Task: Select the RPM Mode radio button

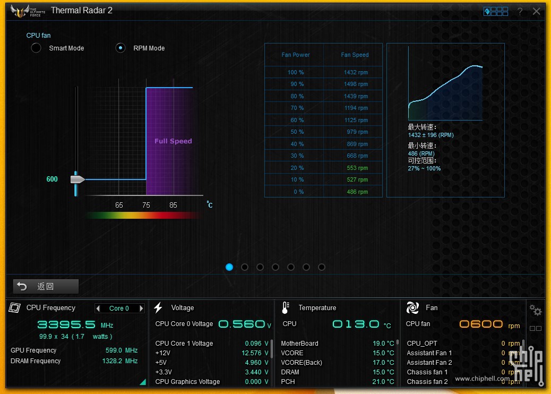Action: (120, 48)
